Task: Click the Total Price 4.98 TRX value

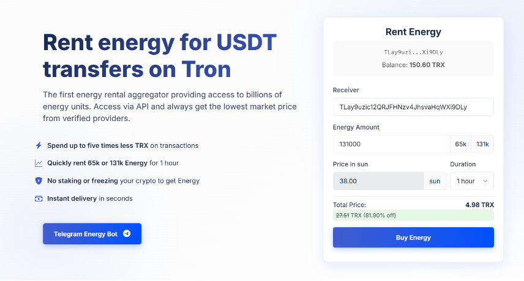Action: (479, 205)
